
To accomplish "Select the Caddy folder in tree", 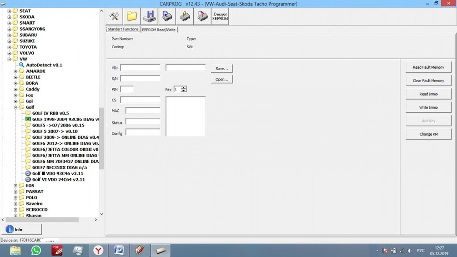I will pyautogui.click(x=32, y=89).
